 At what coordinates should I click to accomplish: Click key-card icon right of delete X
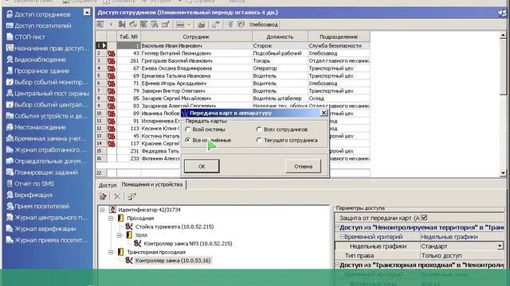131,196
